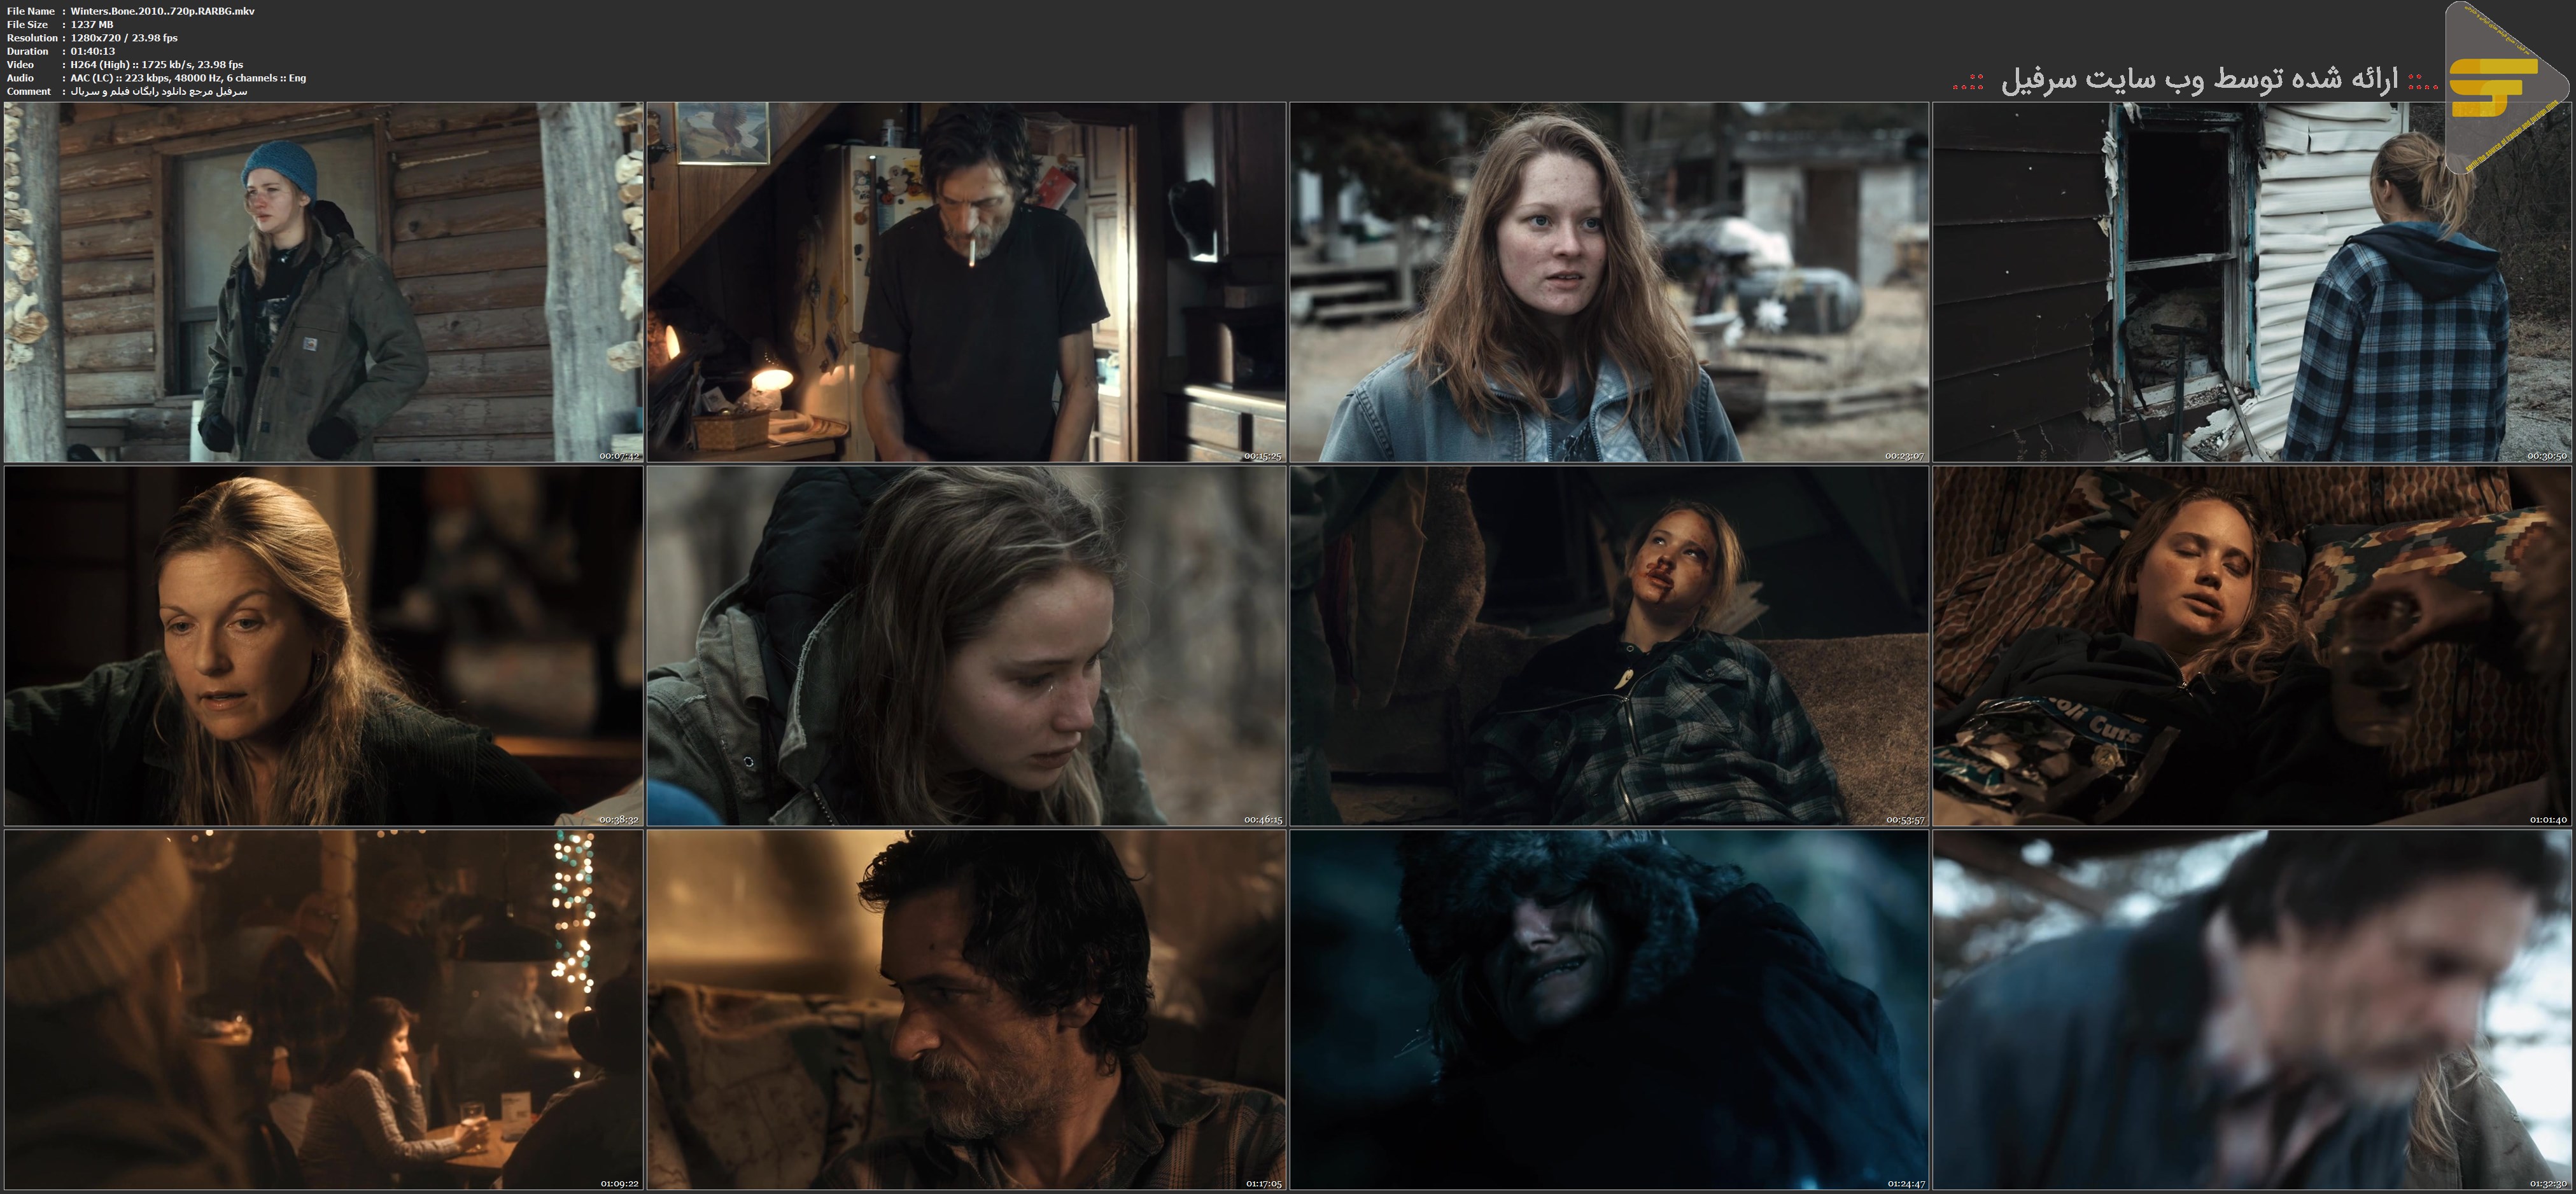Open thumbnail of burned house window

pos(2252,282)
